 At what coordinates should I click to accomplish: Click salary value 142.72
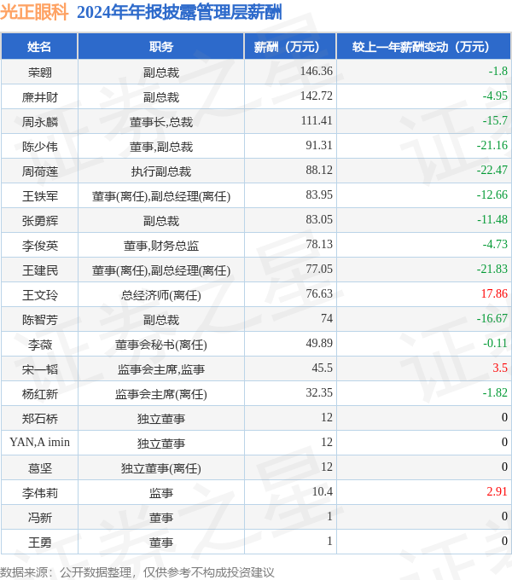316,96
